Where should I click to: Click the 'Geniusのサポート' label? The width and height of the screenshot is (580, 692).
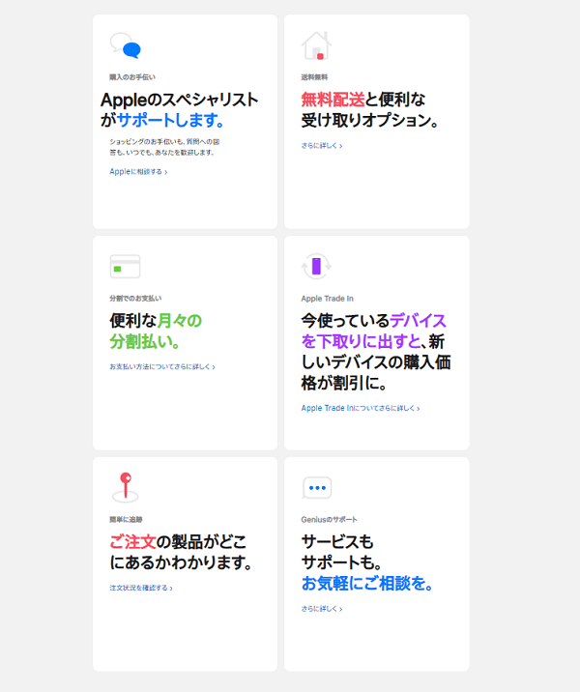coord(329,519)
